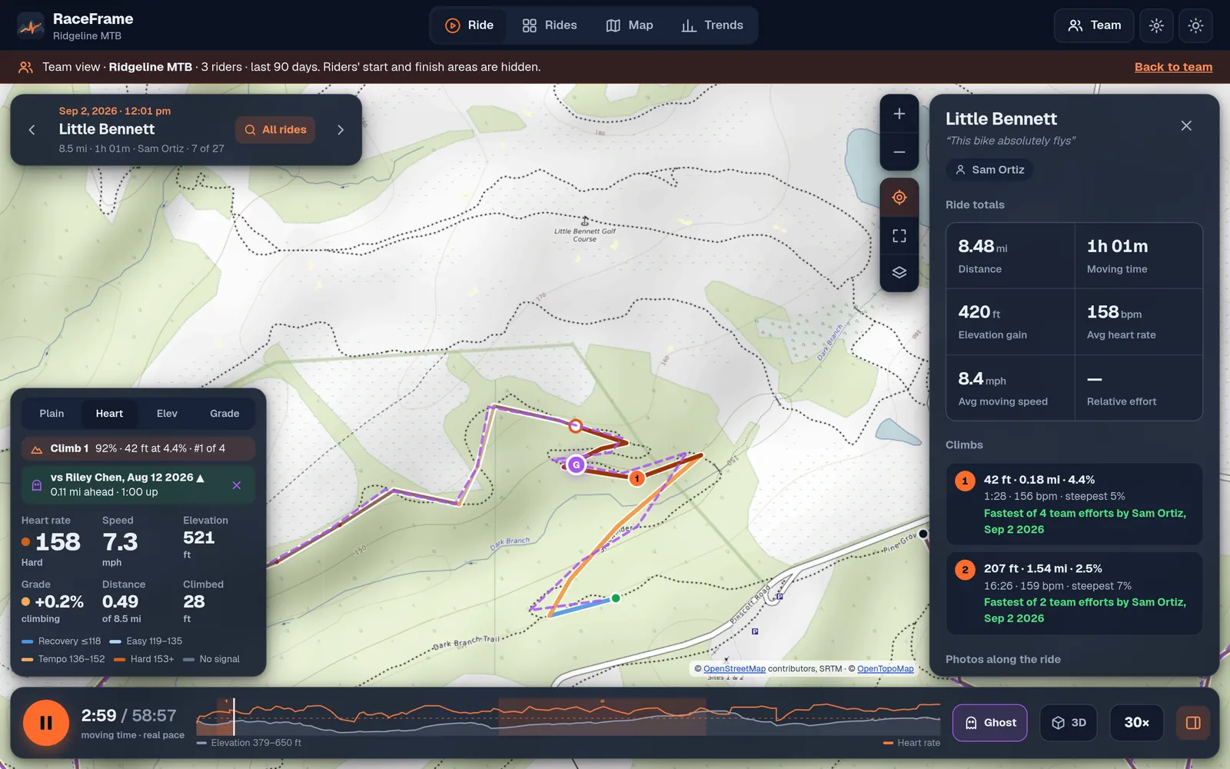
Task: Click ghost rider G marker on map
Action: pos(576,464)
